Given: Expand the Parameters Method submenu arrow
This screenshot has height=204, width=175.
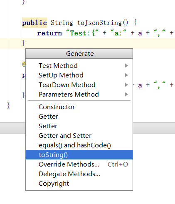Looking at the screenshot, I should pos(126,95).
